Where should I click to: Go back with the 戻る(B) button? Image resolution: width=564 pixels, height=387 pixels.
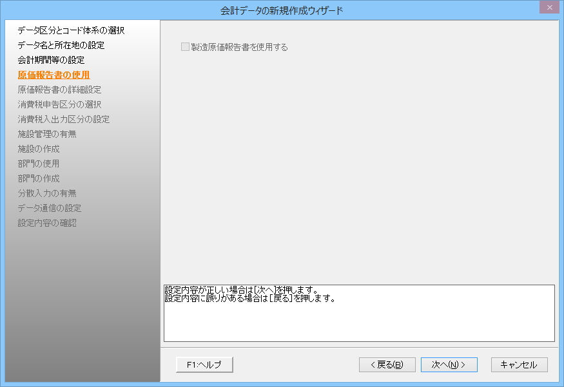[387, 364]
